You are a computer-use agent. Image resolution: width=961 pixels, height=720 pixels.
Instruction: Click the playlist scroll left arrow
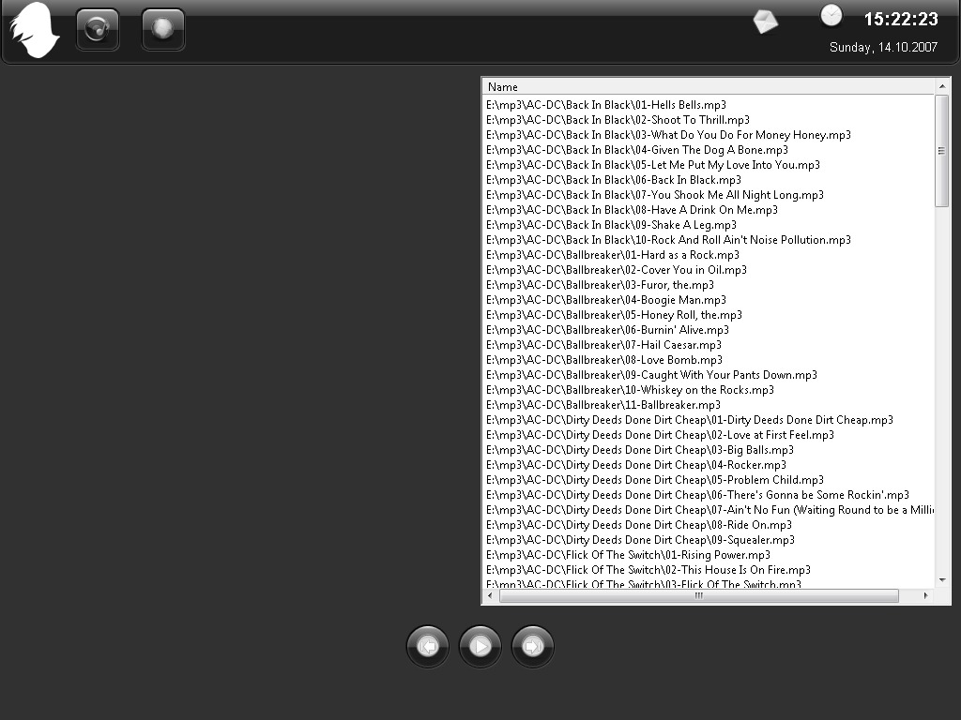coord(490,595)
